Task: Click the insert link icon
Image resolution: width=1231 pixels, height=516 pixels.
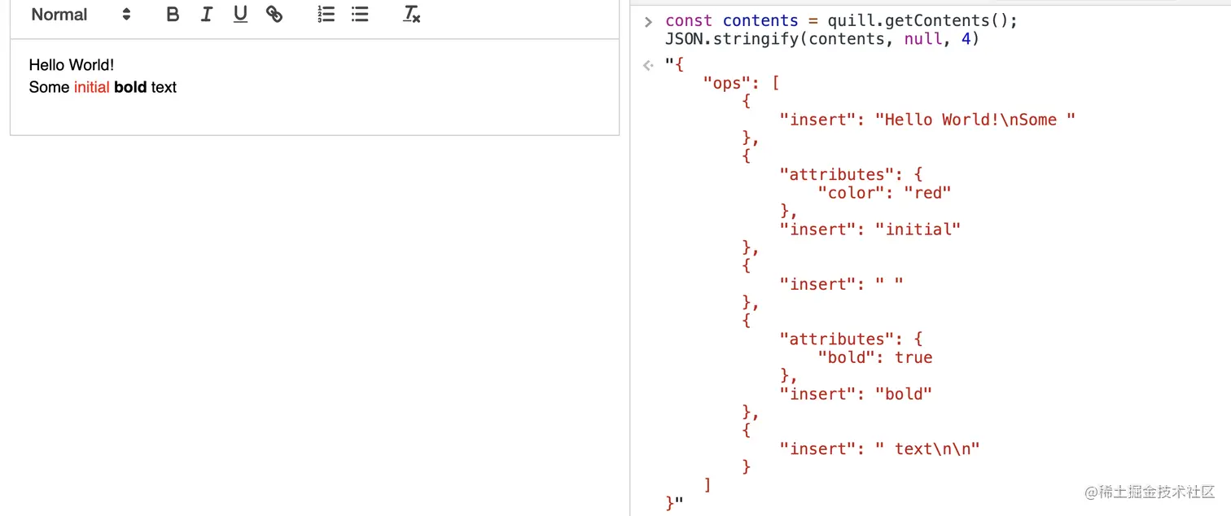Action: click(274, 15)
